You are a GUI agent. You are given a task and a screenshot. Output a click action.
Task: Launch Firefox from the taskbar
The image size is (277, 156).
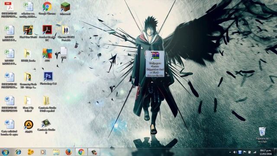pyautogui.click(x=68, y=152)
